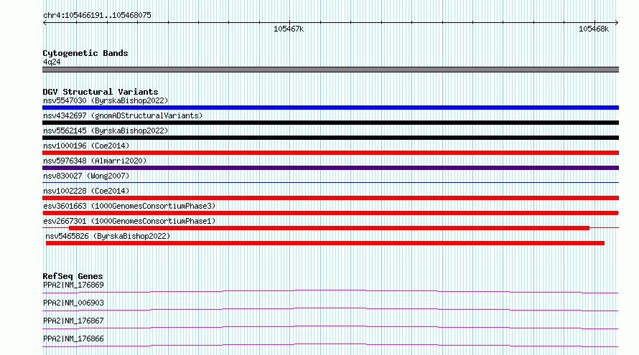The image size is (639, 355).
Task: Click the black nsv4342697 gnomAD variant bar
Action: [330, 123]
